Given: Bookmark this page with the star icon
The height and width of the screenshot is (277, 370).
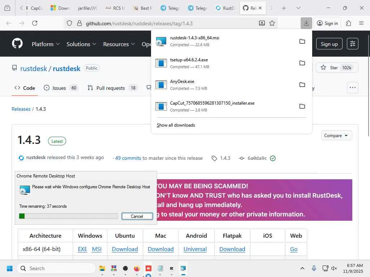Looking at the screenshot, I should pyautogui.click(x=272, y=23).
